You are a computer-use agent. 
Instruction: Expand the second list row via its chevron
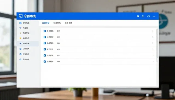click(x=153, y=37)
